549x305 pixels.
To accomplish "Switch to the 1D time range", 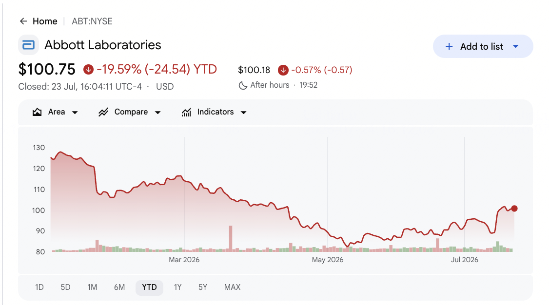I will (39, 287).
